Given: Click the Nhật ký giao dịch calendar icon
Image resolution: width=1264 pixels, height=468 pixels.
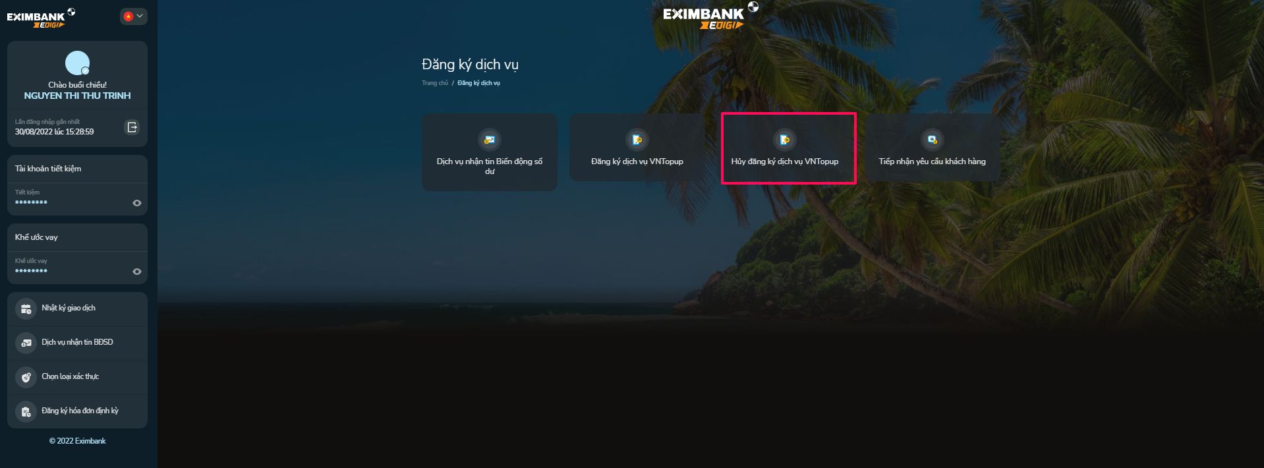Looking at the screenshot, I should tap(26, 308).
